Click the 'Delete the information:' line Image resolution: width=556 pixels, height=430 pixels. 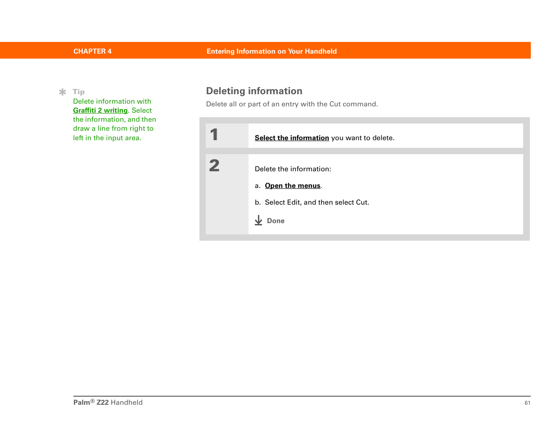click(293, 169)
